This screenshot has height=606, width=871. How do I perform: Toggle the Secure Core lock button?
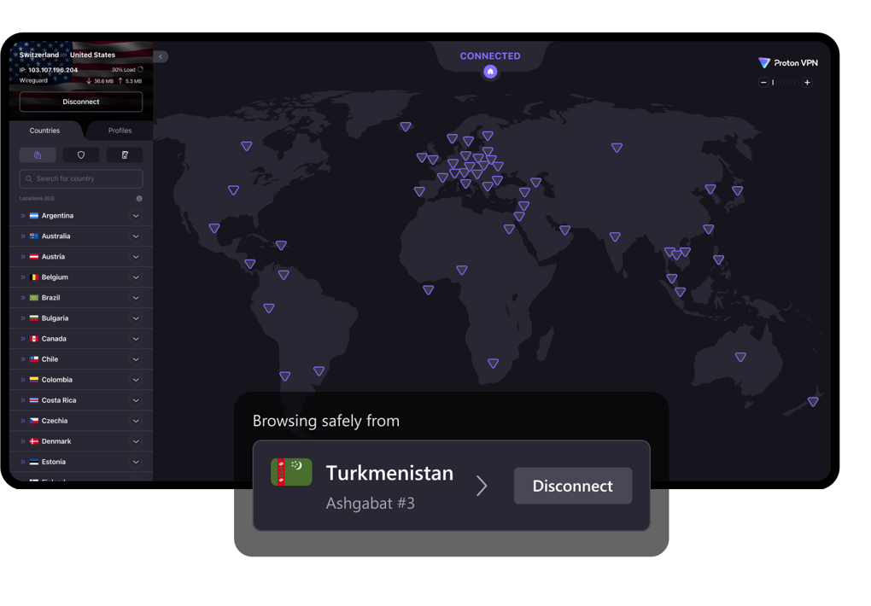coord(38,155)
